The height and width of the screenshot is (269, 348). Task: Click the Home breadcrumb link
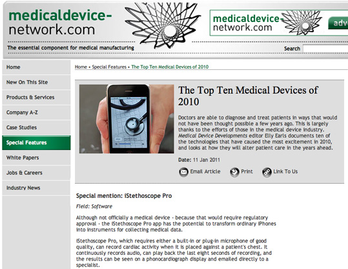81,67
